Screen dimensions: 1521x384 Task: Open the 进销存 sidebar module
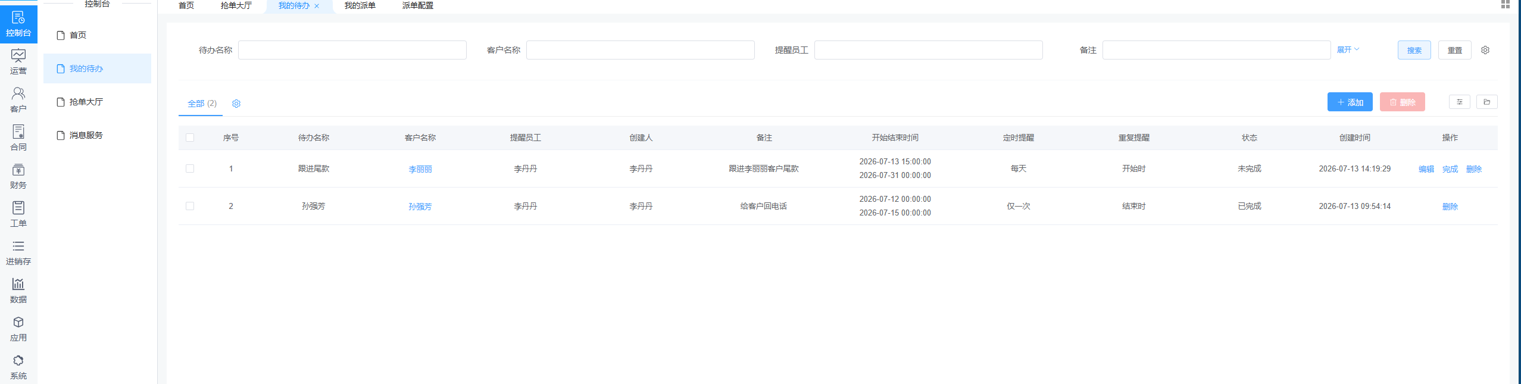click(x=18, y=253)
